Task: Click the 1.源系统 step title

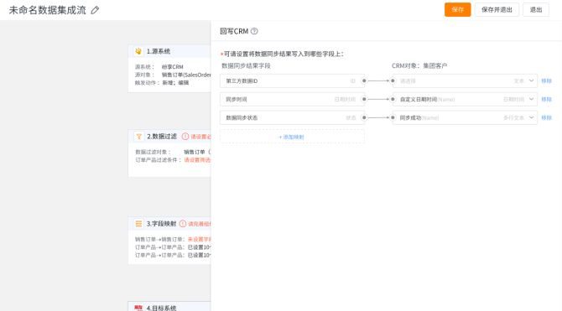Action: [158, 51]
